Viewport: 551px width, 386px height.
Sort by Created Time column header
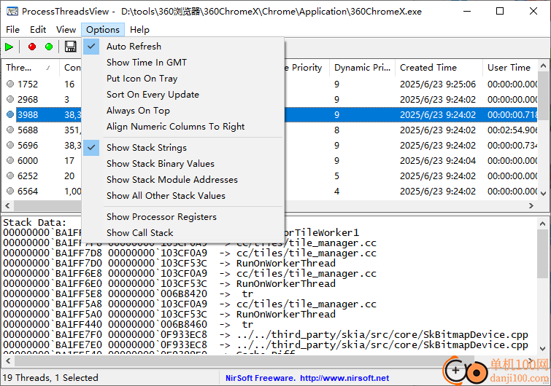tap(439, 67)
